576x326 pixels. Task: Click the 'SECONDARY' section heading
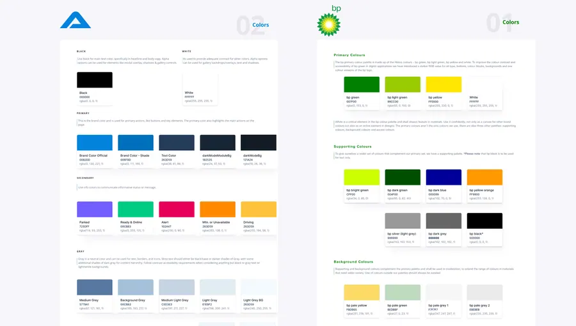pyautogui.click(x=85, y=178)
